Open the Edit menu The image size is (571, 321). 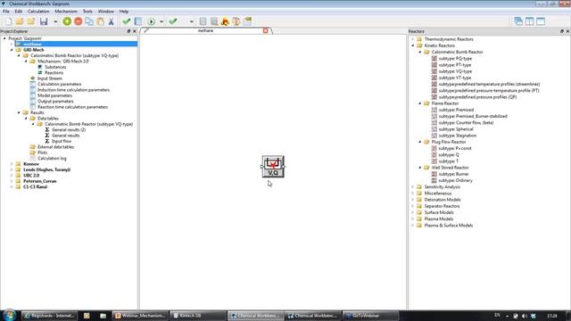point(19,12)
